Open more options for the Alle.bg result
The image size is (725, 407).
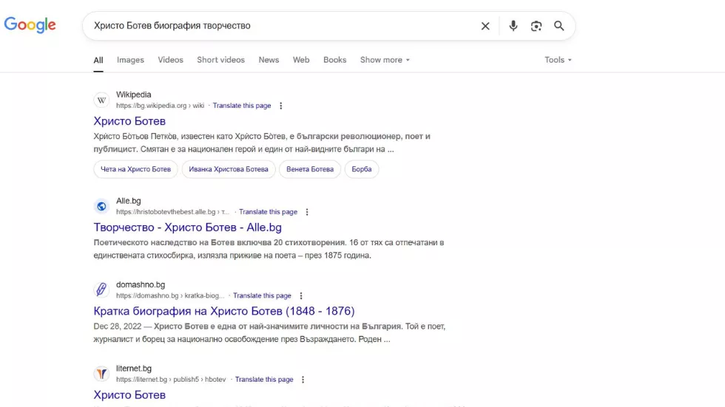click(307, 212)
